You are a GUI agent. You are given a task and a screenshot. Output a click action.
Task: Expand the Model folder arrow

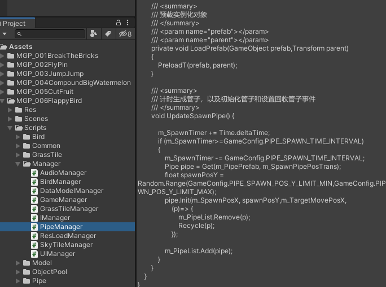click(x=18, y=263)
